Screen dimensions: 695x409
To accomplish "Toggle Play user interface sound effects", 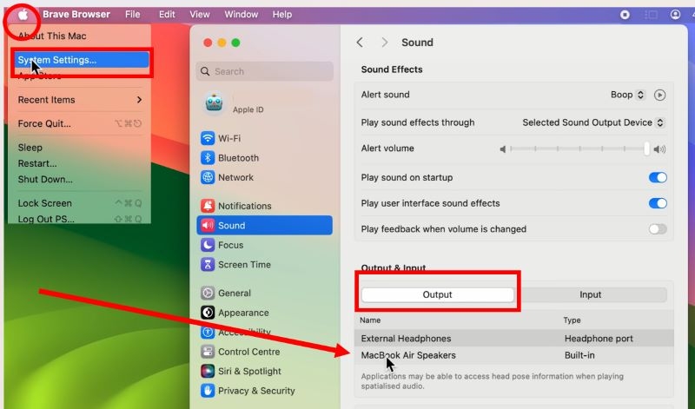I will tap(658, 203).
